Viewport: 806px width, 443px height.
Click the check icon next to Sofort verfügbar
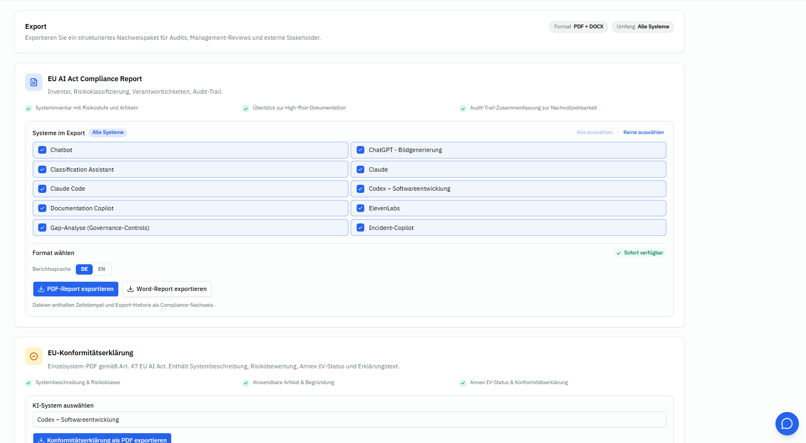pos(618,253)
